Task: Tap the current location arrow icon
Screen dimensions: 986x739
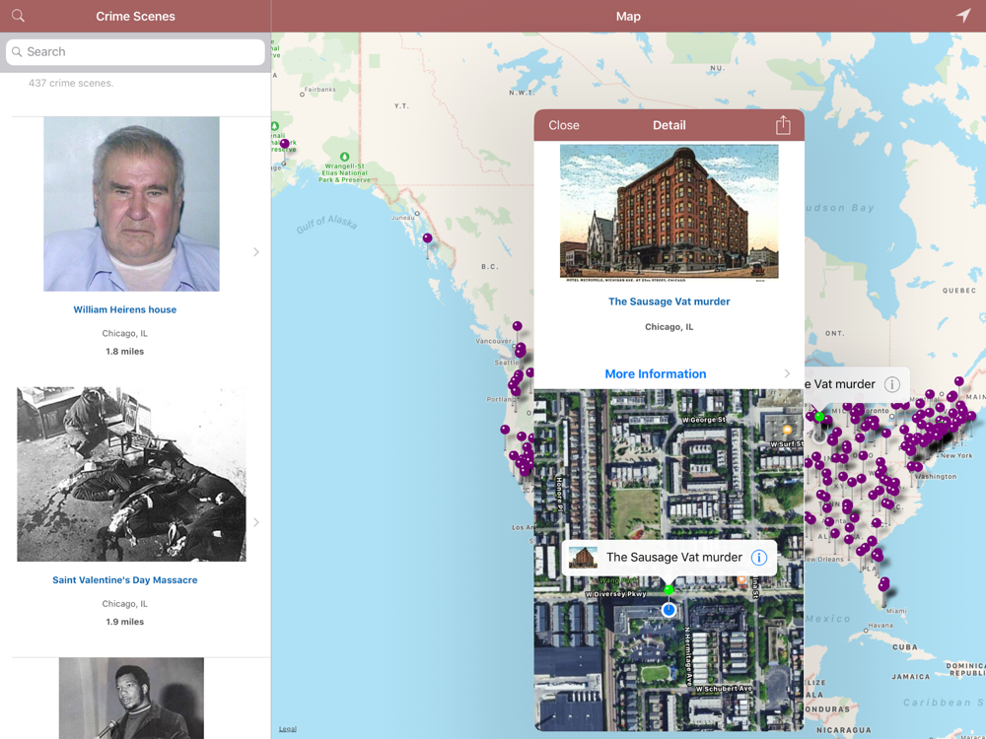Action: (963, 16)
